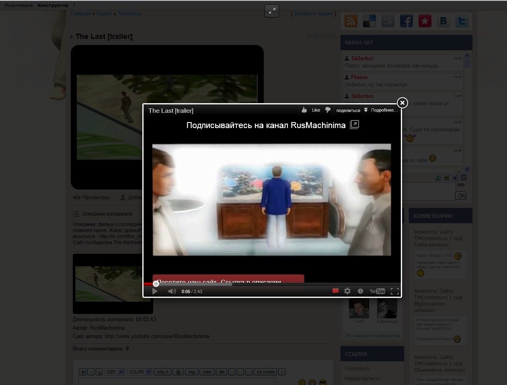Open the RusMachinima channel pop-out icon
The image size is (507, 385).
coord(354,125)
